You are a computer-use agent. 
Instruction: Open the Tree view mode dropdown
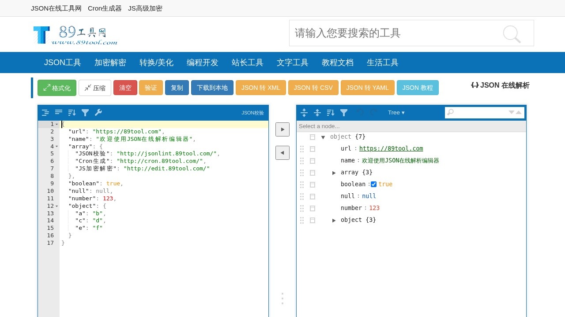coord(396,113)
